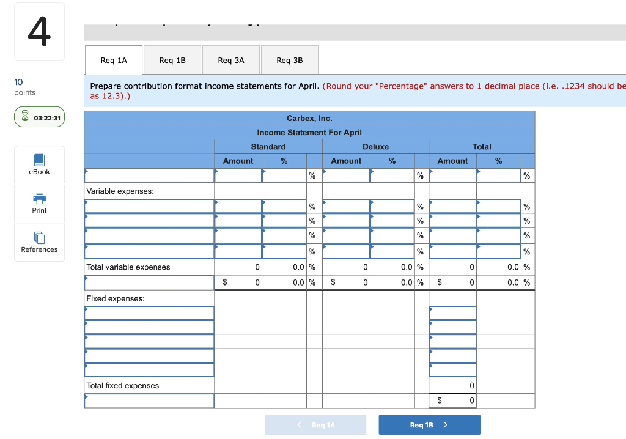Click the Req 1B navigation button
The height and width of the screenshot is (439, 626).
(429, 424)
